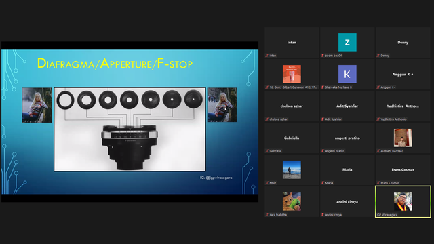Click the large 'Intan' name in tile
Viewport: 434px width, 244px height.
pyautogui.click(x=292, y=42)
